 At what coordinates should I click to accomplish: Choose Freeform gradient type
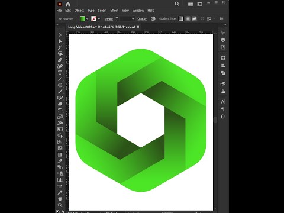click(x=194, y=18)
